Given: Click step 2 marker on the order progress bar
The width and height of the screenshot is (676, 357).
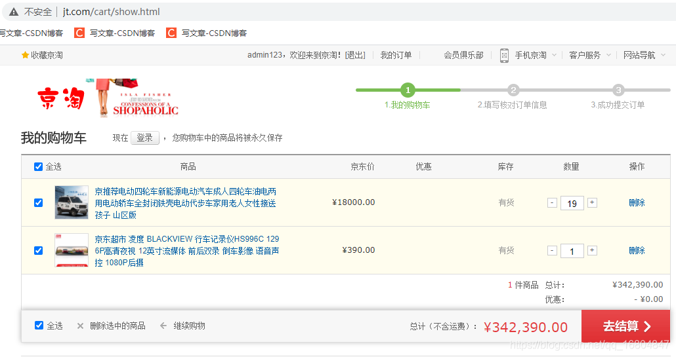Looking at the screenshot, I should [x=513, y=90].
